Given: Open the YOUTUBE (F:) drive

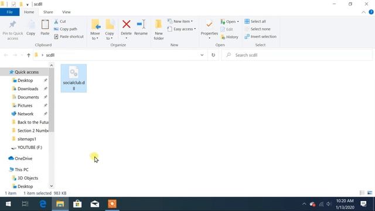Looking at the screenshot, I should (27, 147).
